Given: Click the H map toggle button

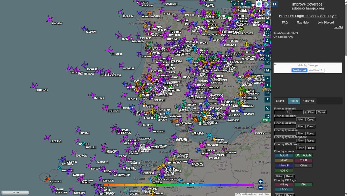Looking at the screenshot, I should (x=242, y=4).
